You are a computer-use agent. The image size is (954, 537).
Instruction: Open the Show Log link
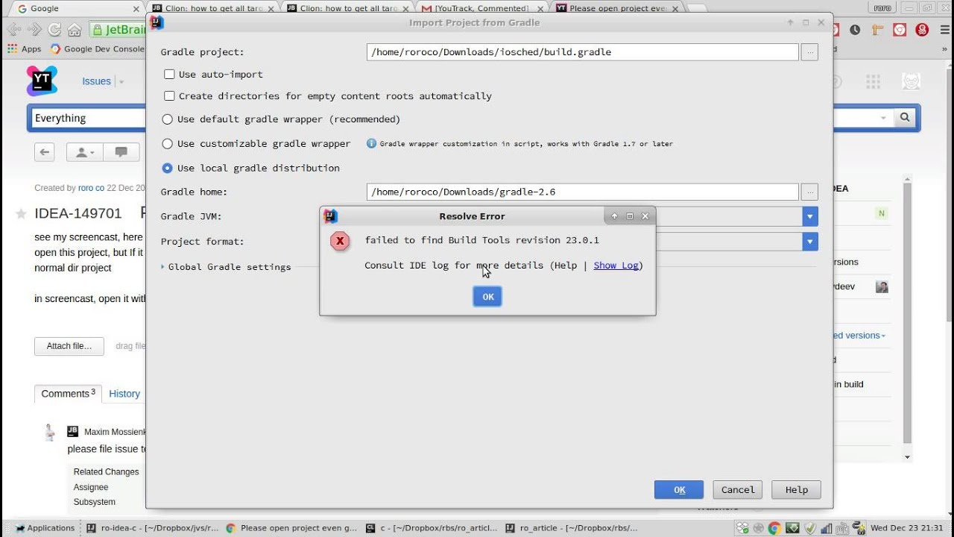[616, 266]
